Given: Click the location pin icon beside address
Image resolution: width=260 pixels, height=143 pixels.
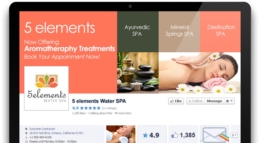Looking at the screenshot, I should (x=26, y=133).
